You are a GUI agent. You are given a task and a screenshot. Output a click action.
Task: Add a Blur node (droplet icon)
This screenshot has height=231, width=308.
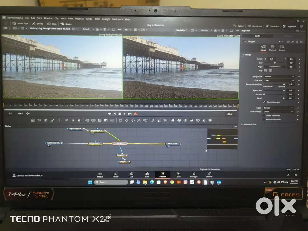[x=79, y=120]
